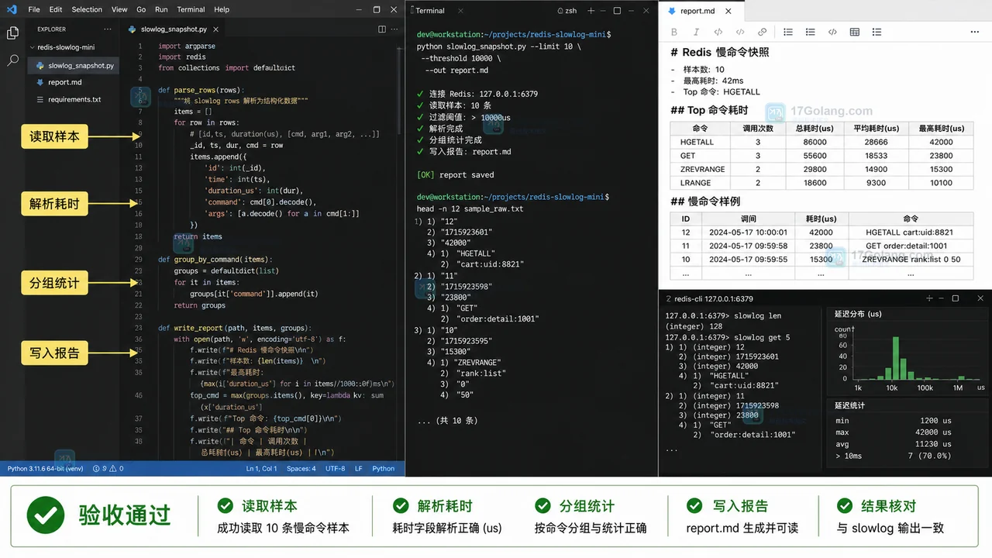Open Explorer panel more actions ellipsis
Image resolution: width=992 pixels, height=558 pixels.
tap(108, 29)
